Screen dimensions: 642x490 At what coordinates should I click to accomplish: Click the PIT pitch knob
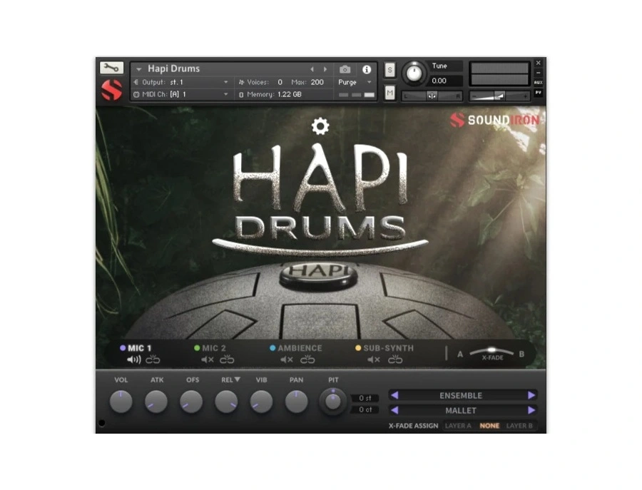click(332, 402)
